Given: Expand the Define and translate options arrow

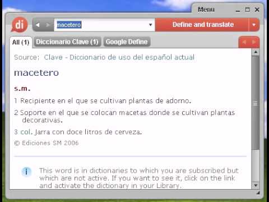Looking at the screenshot, I should [254, 25].
